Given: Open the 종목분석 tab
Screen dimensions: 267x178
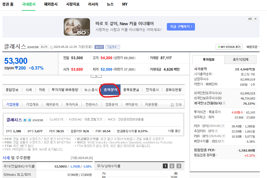Looking at the screenshot, I should pos(111,90).
